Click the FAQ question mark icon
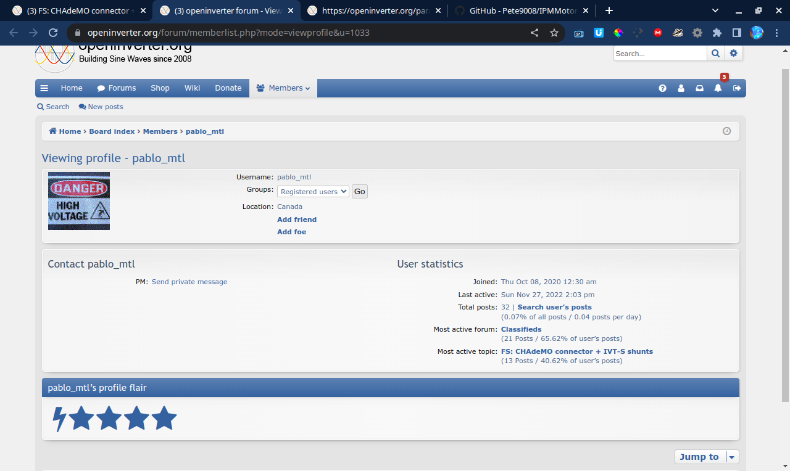This screenshot has width=790, height=471. click(x=662, y=88)
